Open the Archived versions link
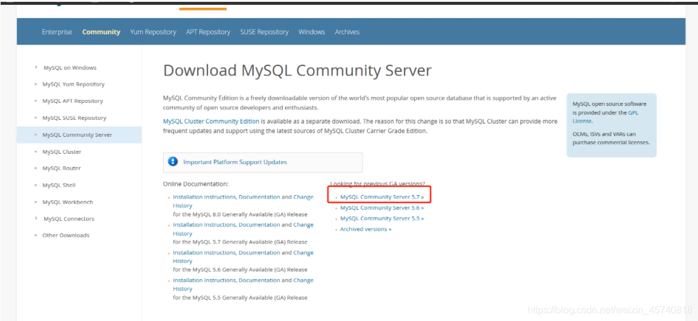Viewport: 698px width, 321px height. [x=366, y=229]
